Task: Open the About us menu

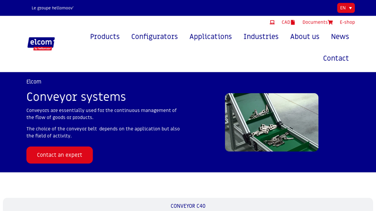Action: click(x=305, y=37)
